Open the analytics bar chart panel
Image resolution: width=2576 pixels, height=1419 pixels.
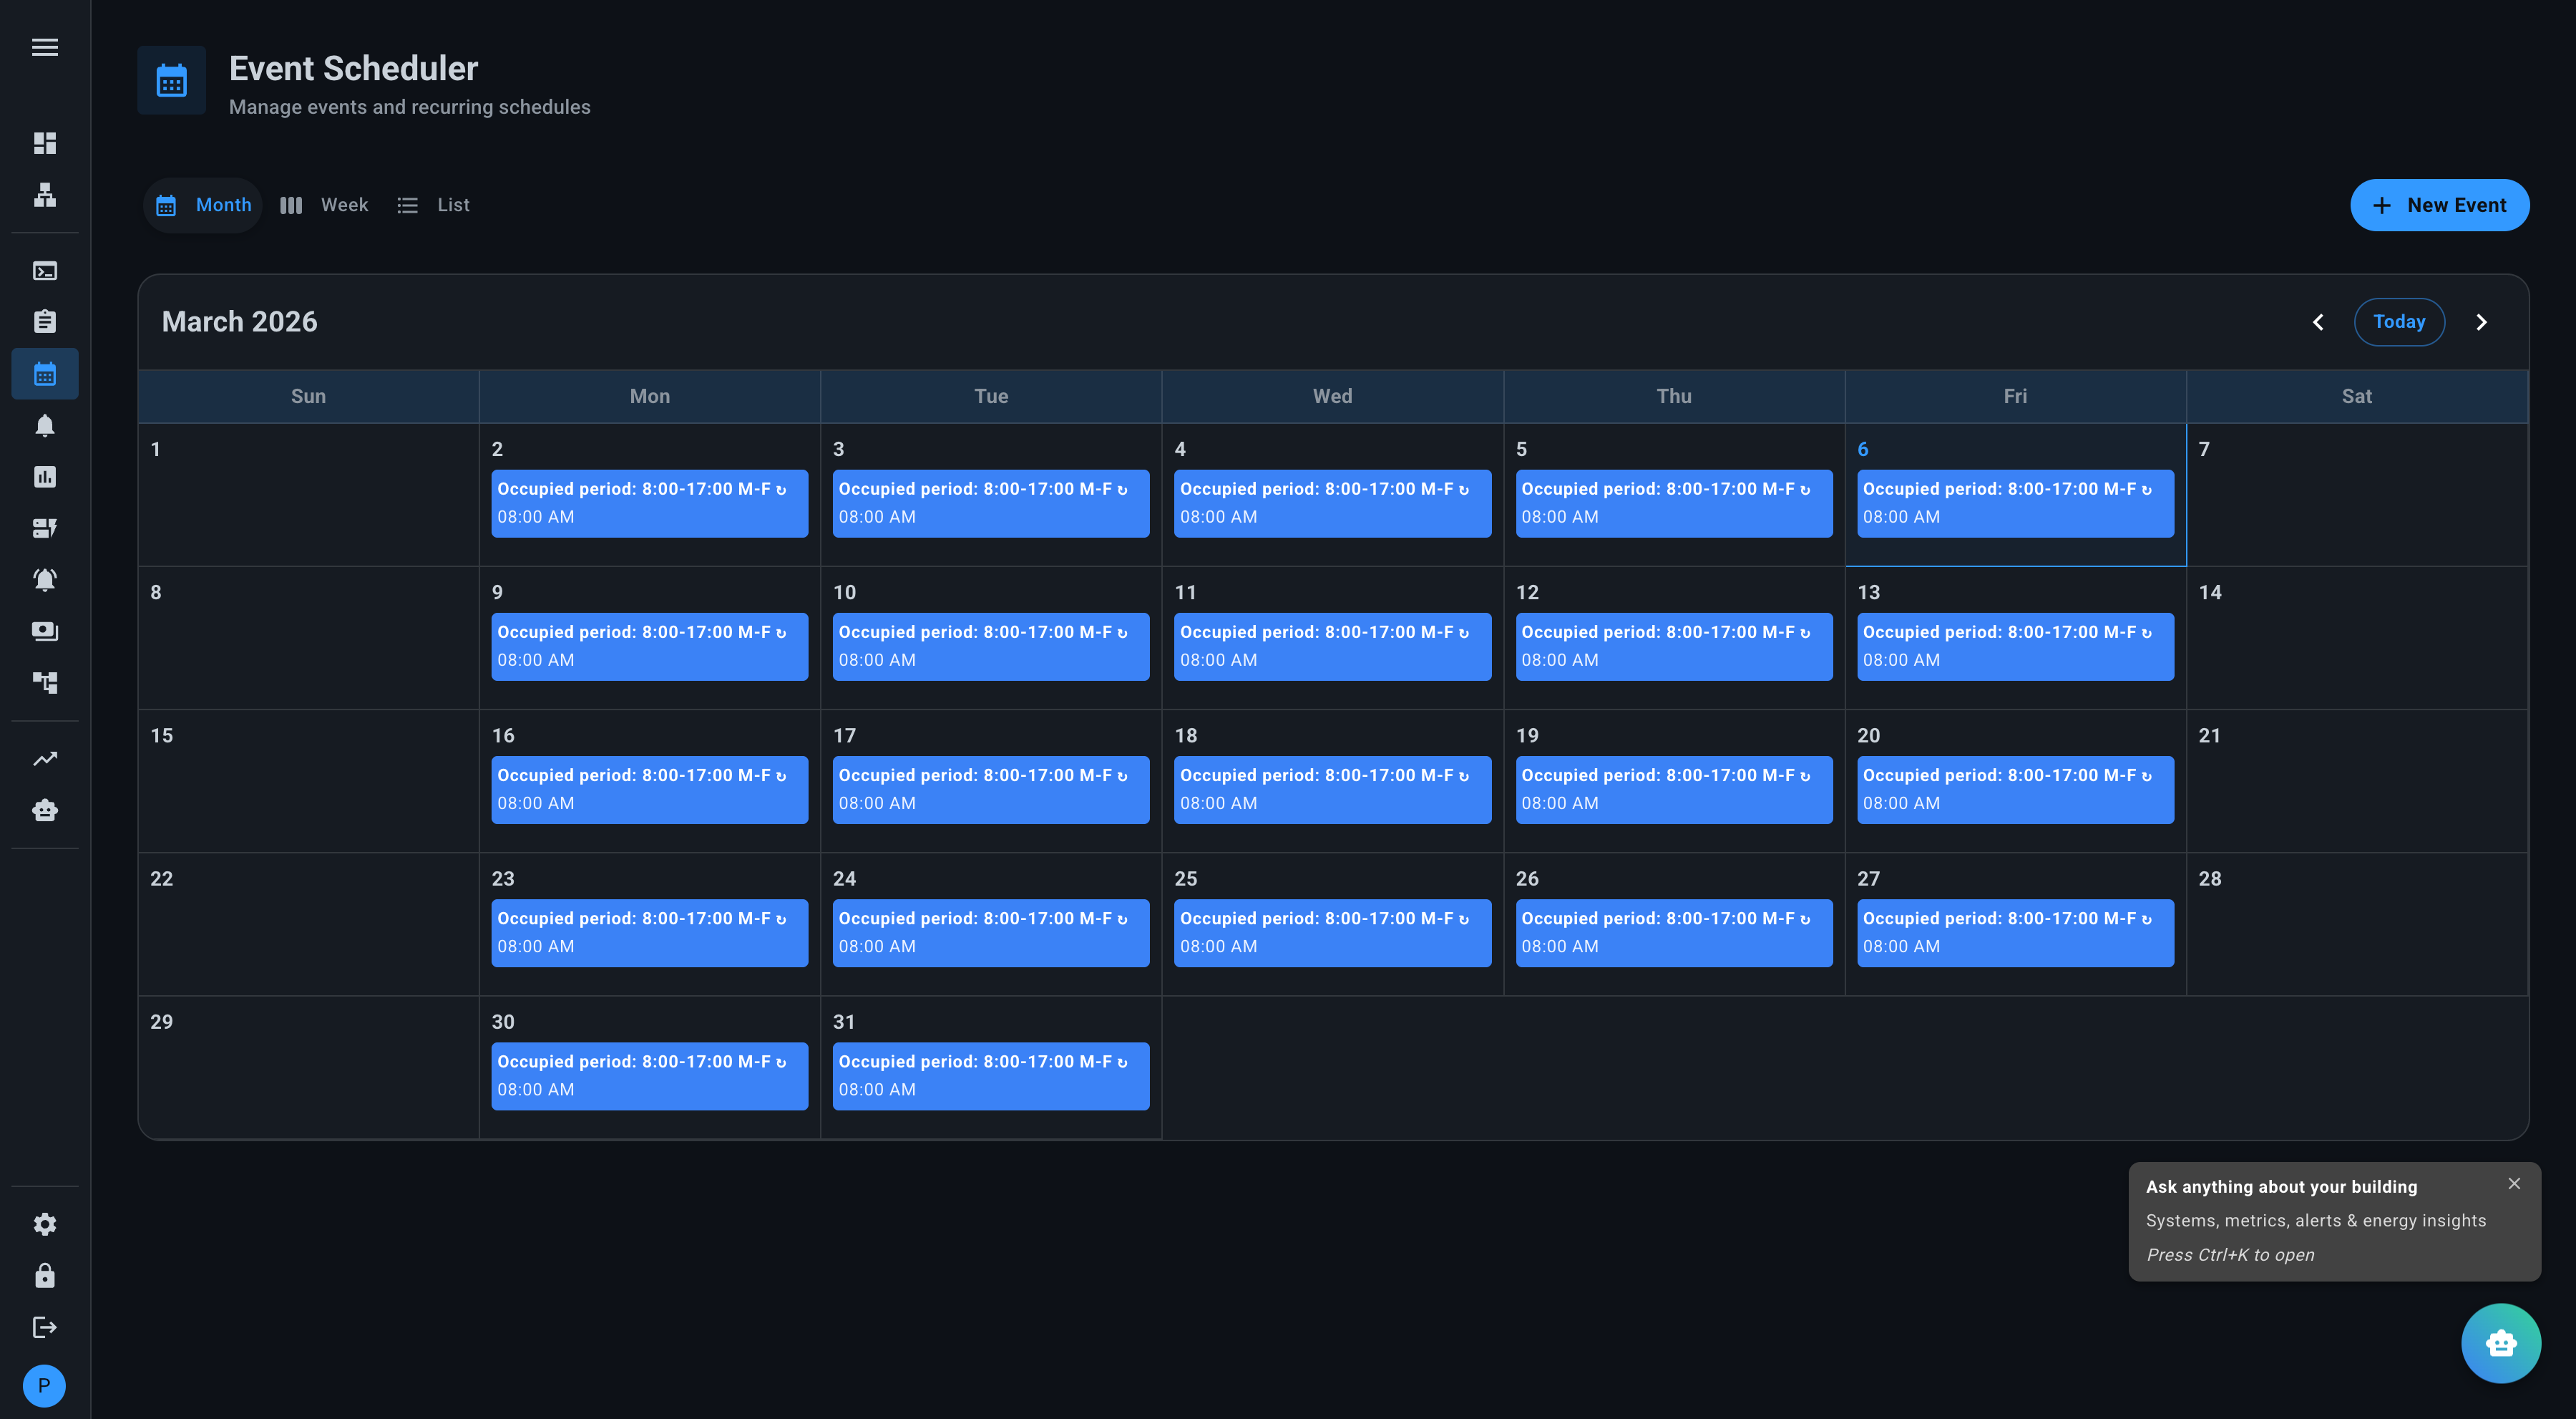coord(44,478)
